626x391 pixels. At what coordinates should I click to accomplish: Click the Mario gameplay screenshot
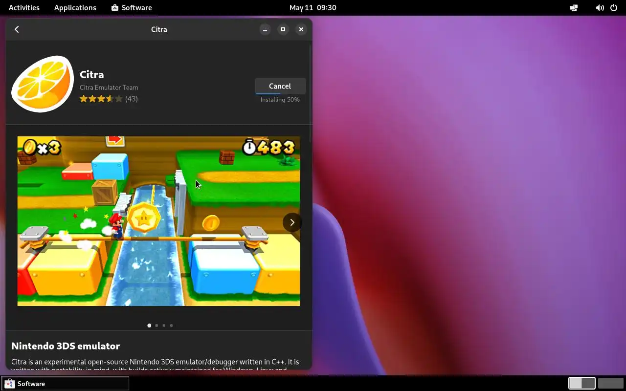pos(158,221)
